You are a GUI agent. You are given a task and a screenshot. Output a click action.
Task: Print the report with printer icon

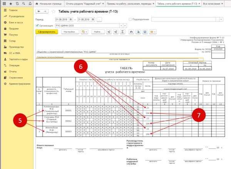click(x=131, y=32)
